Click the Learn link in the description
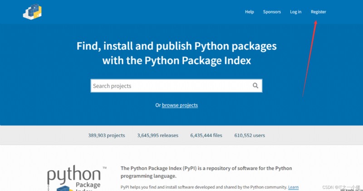This screenshot has height=191, width=363. 293,187
